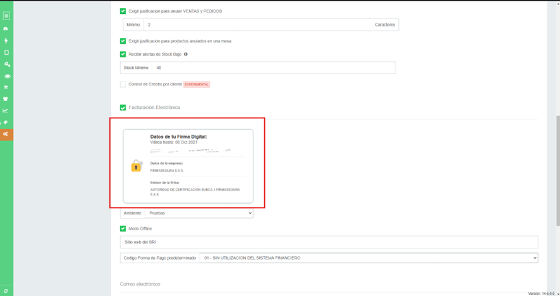Viewport: 560px width, 296px height.
Task: Toggle the Modo Offline checkbox
Action: [123, 228]
